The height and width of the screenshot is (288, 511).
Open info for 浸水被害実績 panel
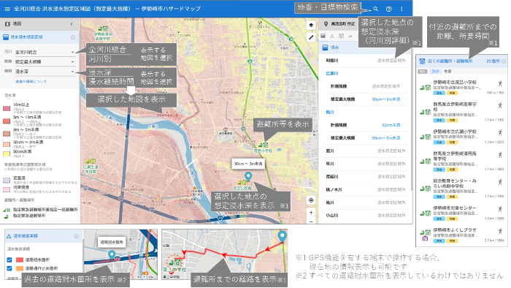pos(77,236)
